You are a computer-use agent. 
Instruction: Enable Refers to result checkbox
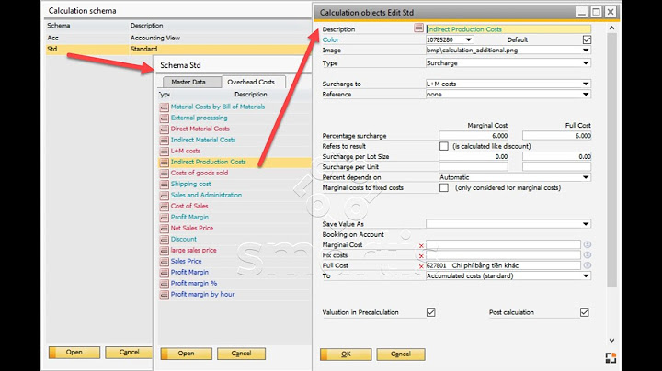click(443, 146)
